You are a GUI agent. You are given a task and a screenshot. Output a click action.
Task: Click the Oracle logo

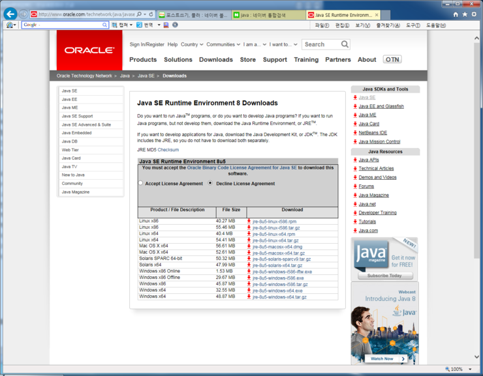pos(89,50)
